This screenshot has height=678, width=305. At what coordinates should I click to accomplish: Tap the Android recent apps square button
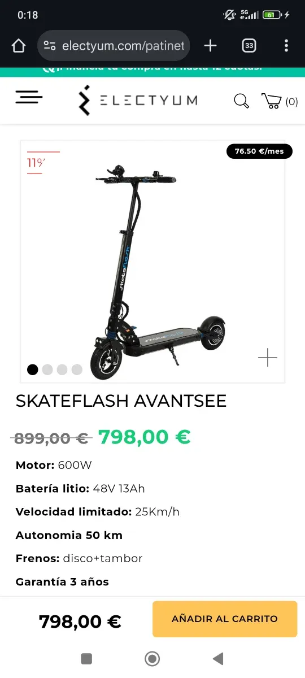[x=86, y=658]
